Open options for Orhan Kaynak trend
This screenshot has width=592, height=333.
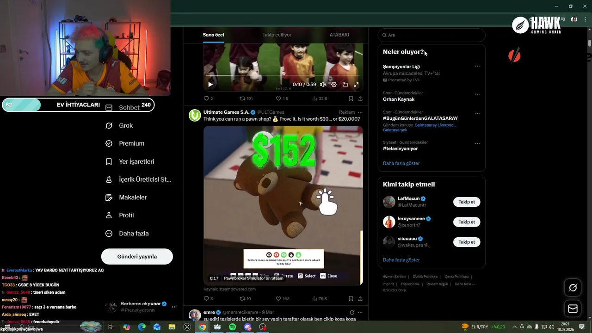(x=477, y=94)
